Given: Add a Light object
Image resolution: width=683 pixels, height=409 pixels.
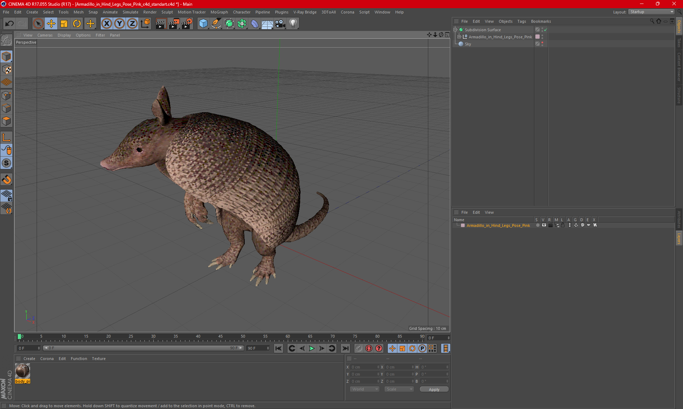Looking at the screenshot, I should tap(293, 24).
